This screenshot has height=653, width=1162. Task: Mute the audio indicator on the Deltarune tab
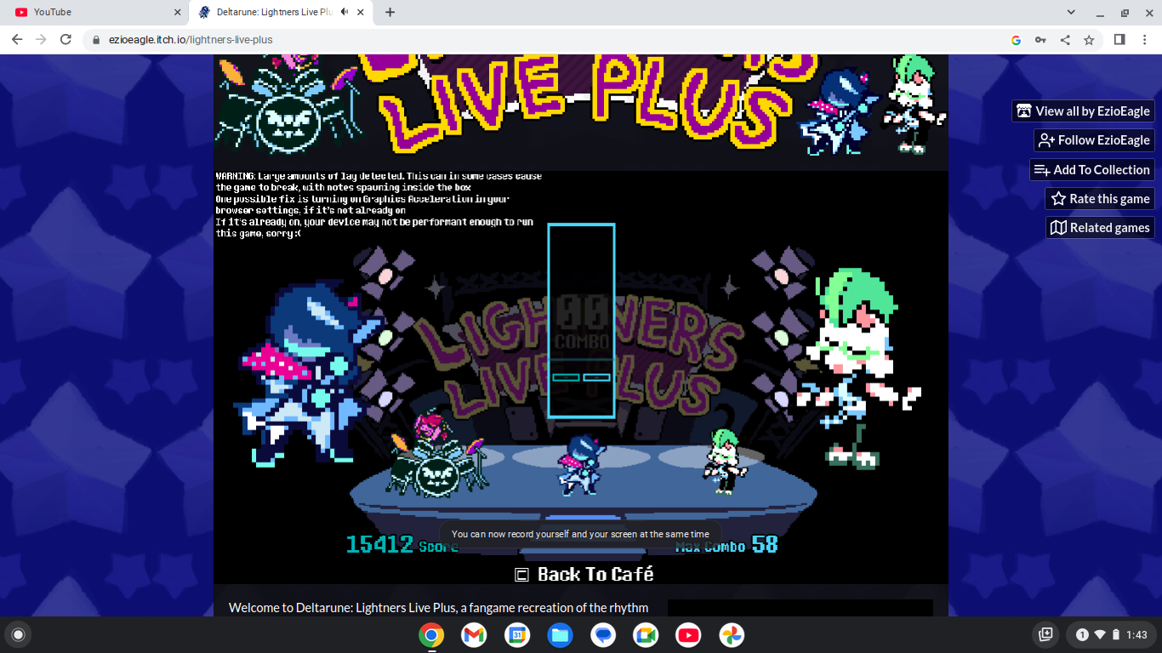[x=344, y=12]
